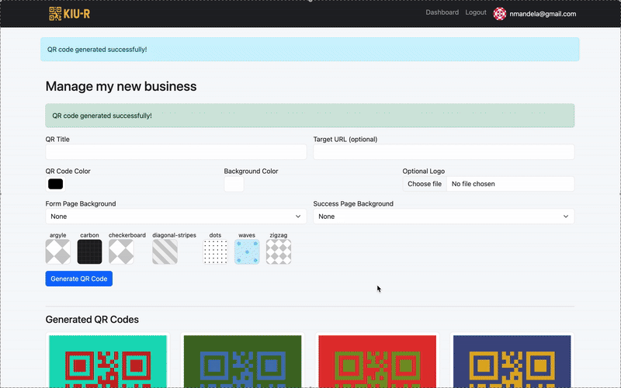
Task: Click the Generate QR Code button
Action: tap(79, 279)
